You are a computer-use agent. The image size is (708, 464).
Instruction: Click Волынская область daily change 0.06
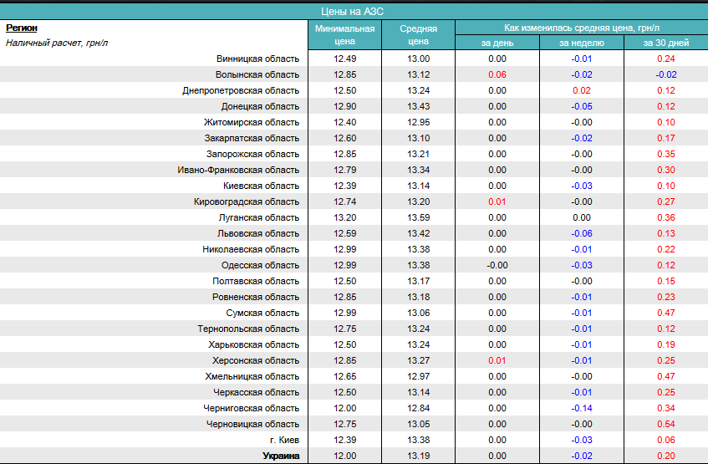(x=497, y=74)
